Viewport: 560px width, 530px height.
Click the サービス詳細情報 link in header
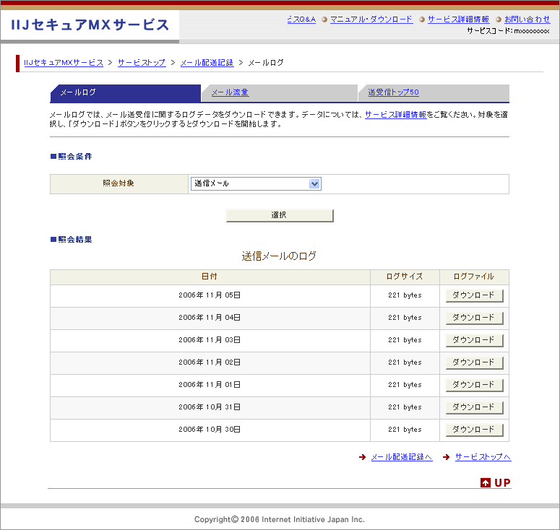[x=458, y=19]
